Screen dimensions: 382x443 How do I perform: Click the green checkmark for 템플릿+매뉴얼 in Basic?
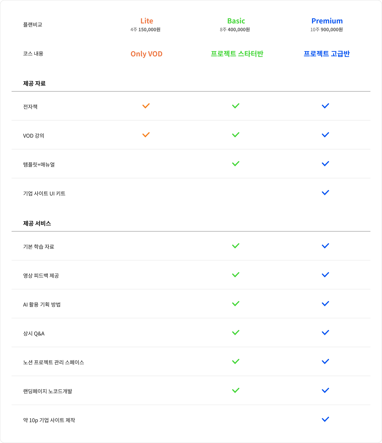click(x=236, y=164)
